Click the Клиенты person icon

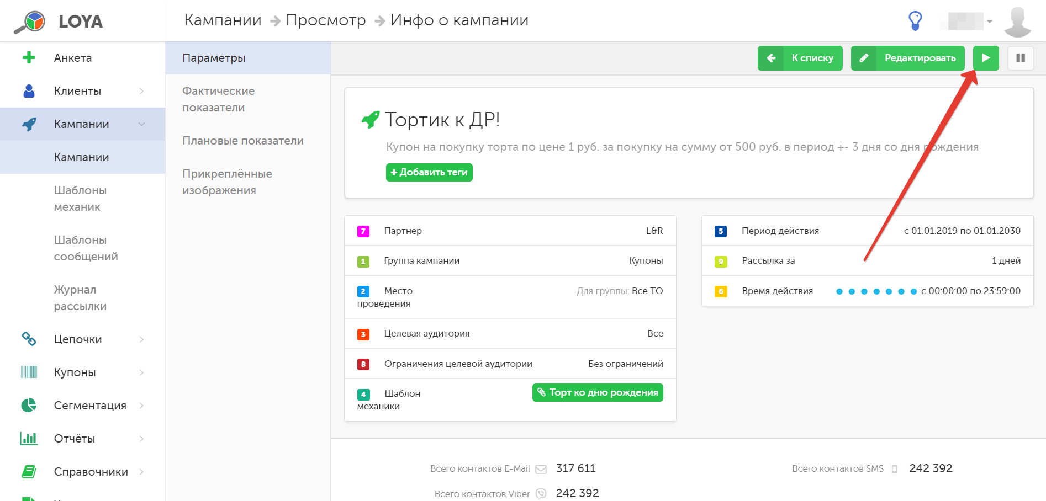coord(29,91)
